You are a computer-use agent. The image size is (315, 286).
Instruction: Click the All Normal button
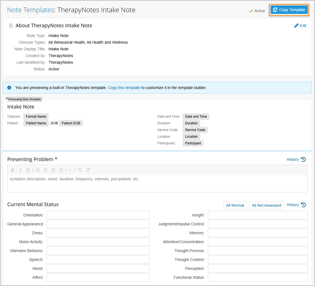point(235,205)
